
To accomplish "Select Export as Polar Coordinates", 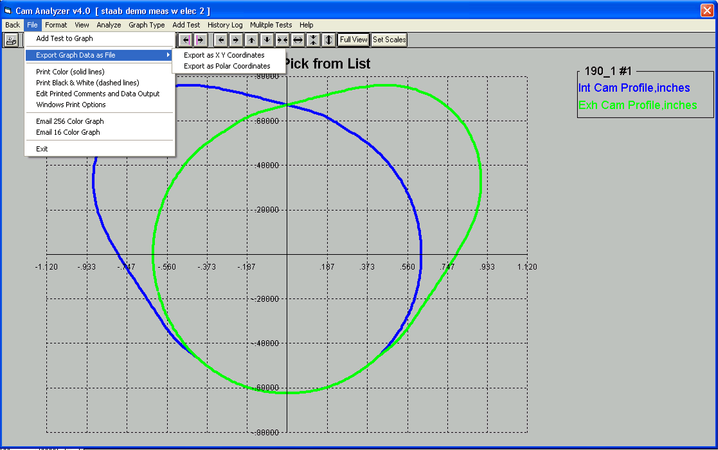I will 229,66.
